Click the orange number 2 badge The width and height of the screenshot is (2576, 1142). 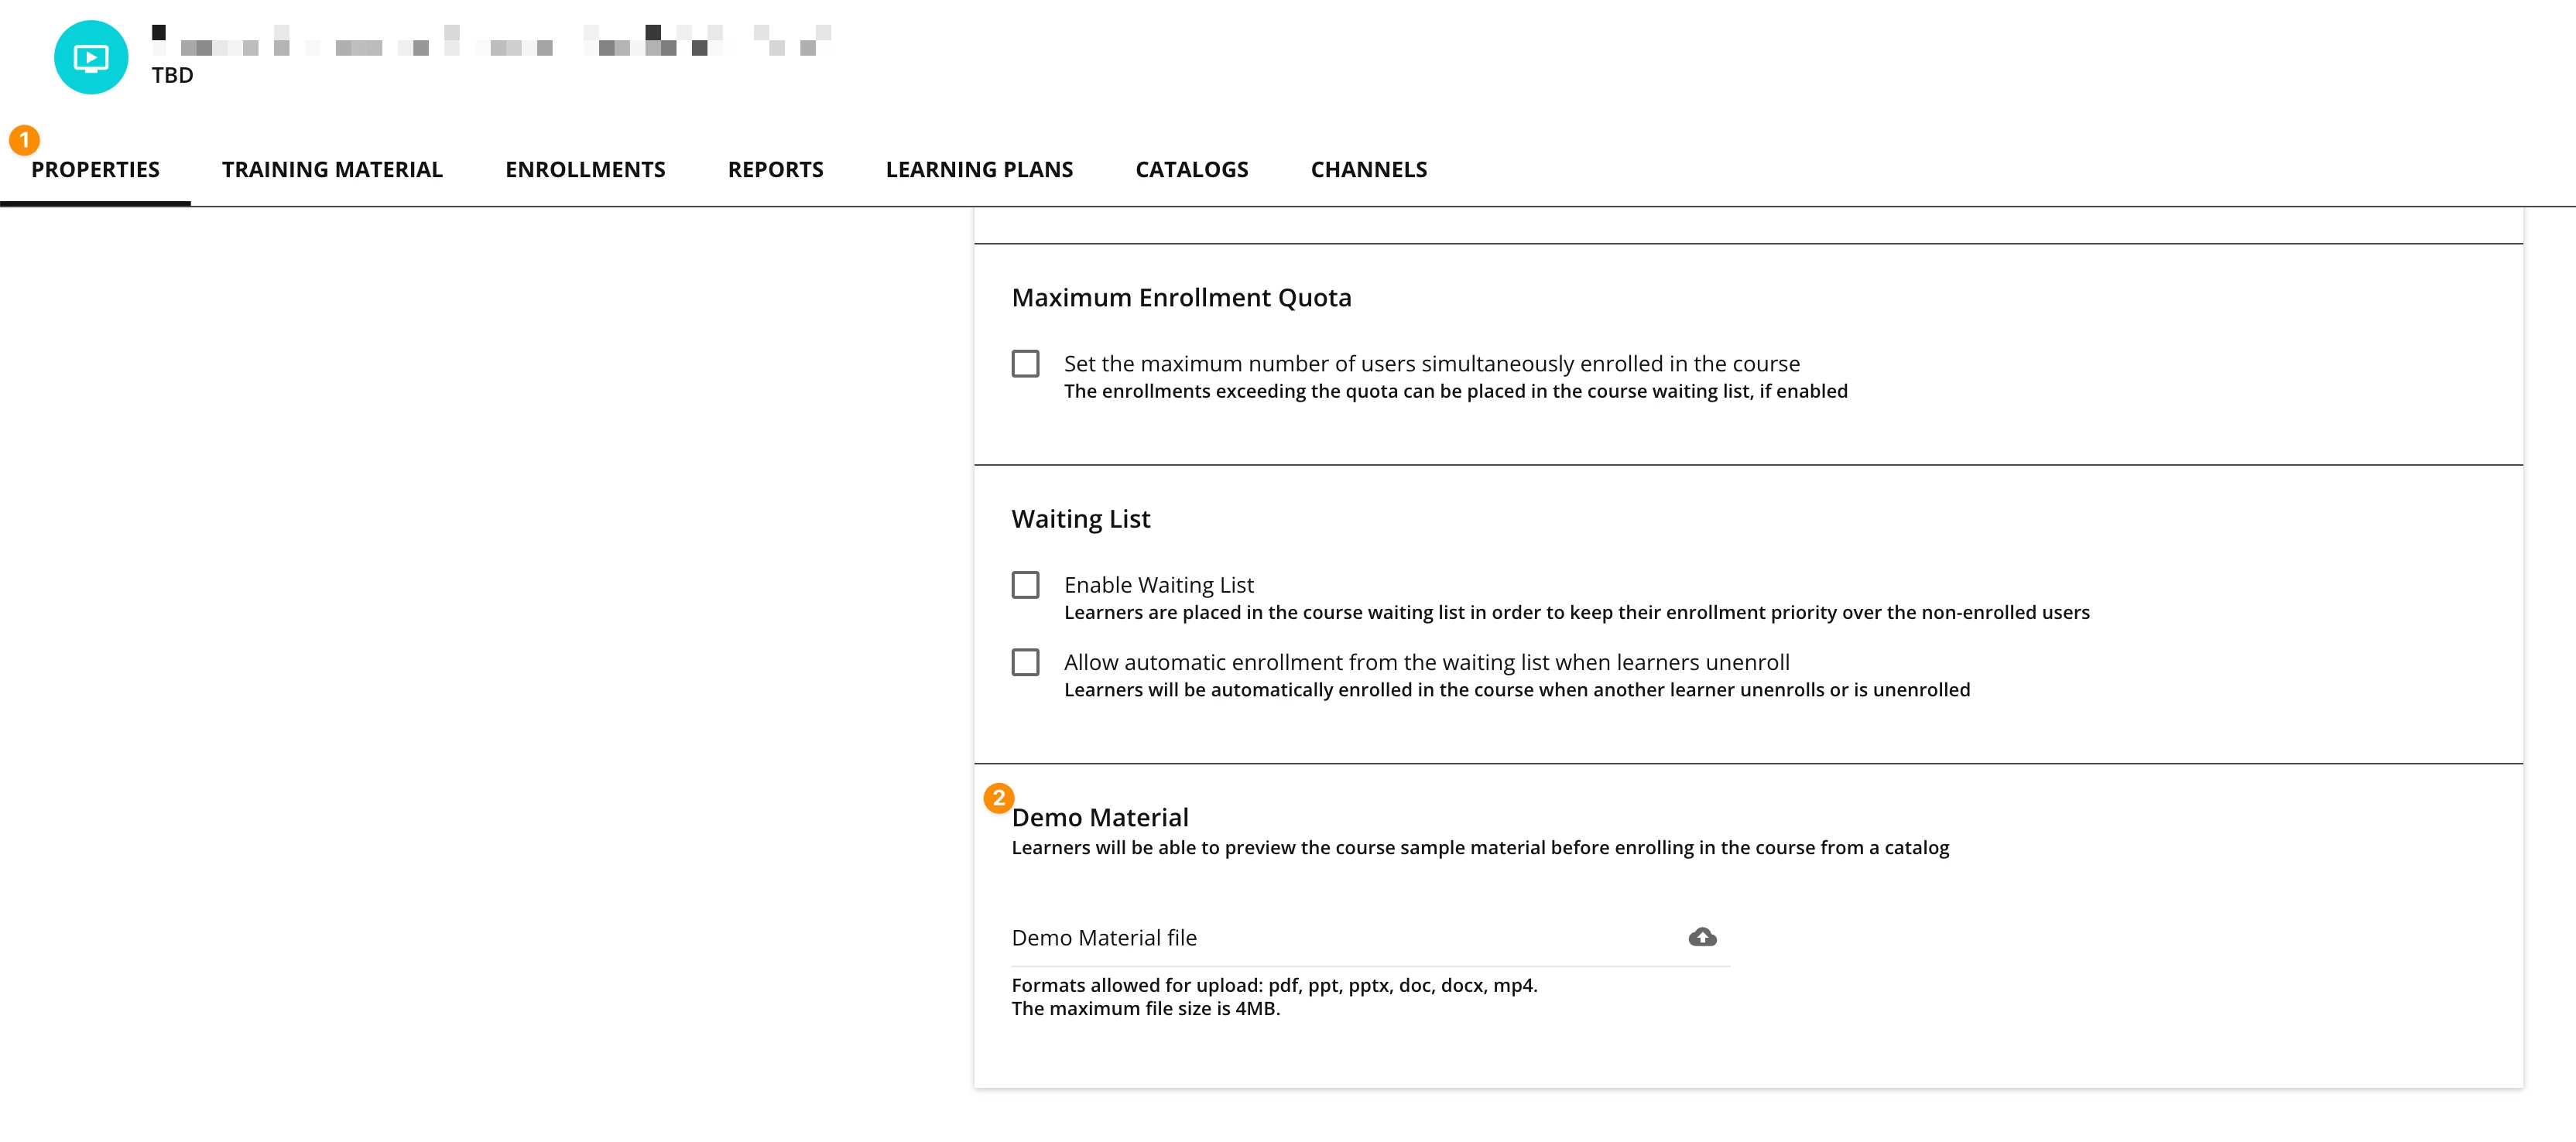tap(998, 798)
